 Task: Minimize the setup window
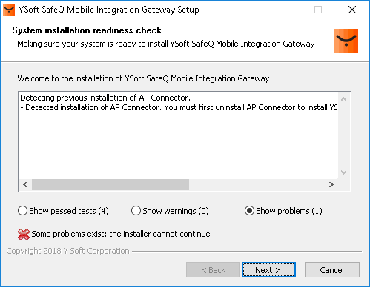click(x=285, y=10)
